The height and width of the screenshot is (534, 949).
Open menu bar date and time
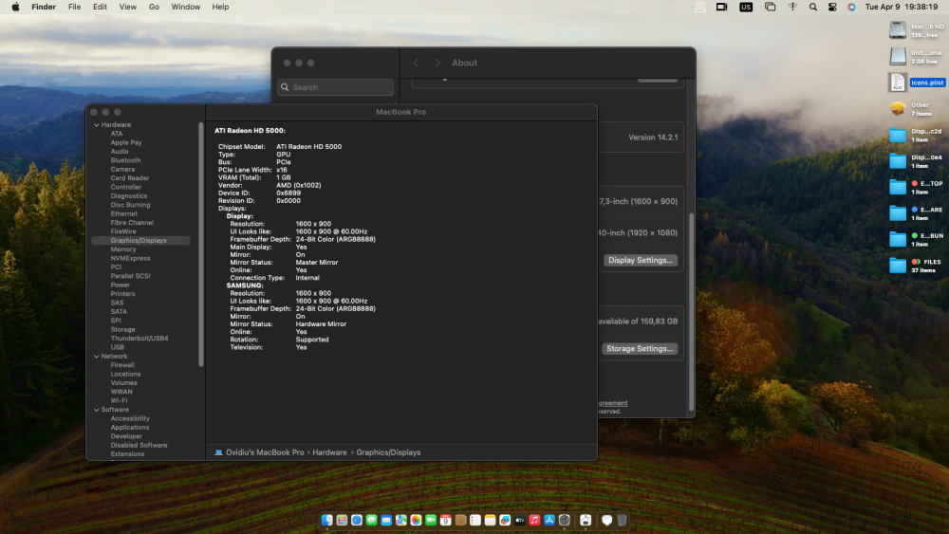(x=902, y=7)
